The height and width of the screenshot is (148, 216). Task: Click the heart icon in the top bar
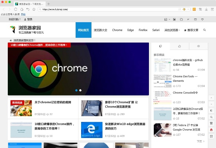(x=202, y=19)
